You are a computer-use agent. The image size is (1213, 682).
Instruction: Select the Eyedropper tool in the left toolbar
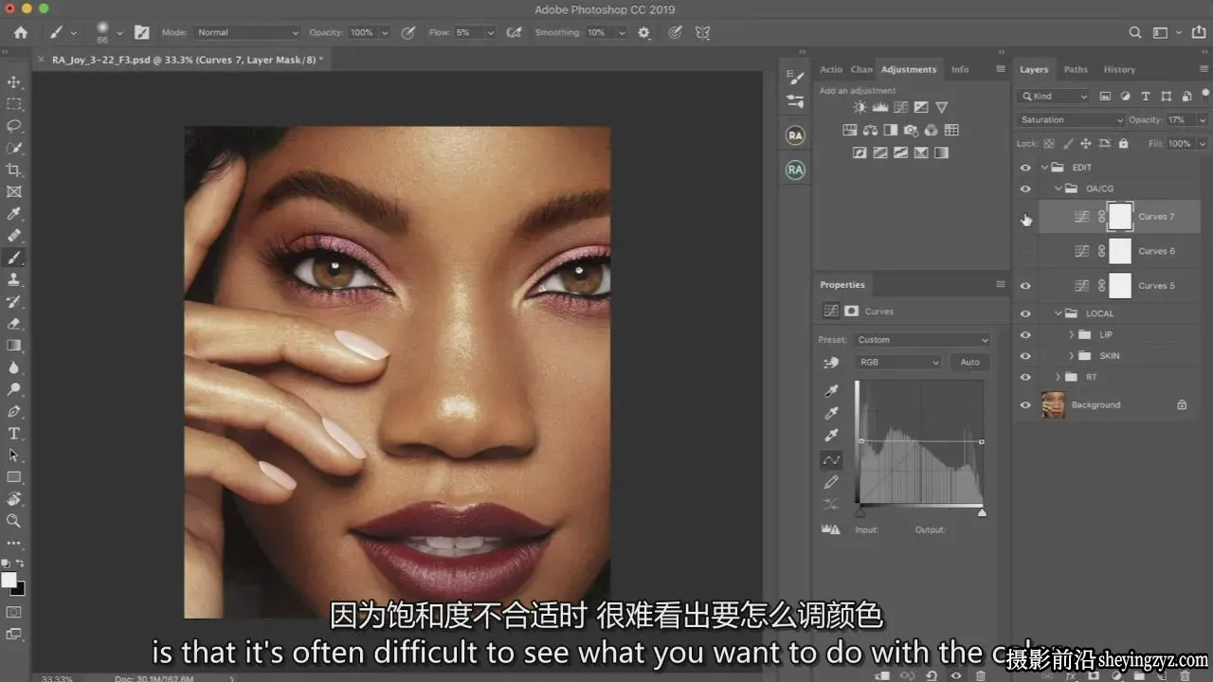coord(14,213)
